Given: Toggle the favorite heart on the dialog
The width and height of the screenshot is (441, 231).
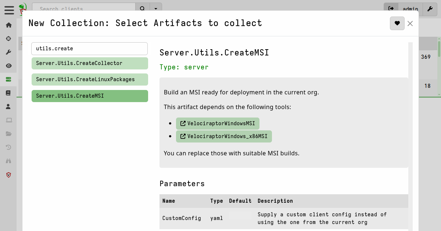Looking at the screenshot, I should point(397,23).
